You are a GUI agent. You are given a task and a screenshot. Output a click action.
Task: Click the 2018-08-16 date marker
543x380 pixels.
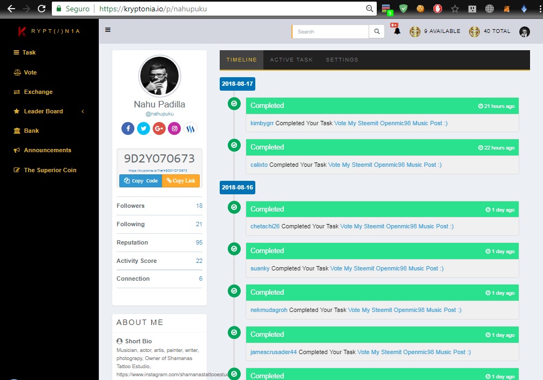point(237,187)
